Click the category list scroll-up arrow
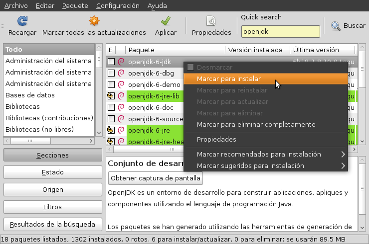The height and width of the screenshot is (244, 369). (x=99, y=47)
